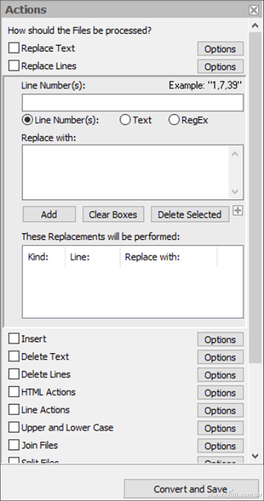Image resolution: width=264 pixels, height=501 pixels.
Task: Toggle the Replace Lines checkbox
Action: click(x=14, y=66)
